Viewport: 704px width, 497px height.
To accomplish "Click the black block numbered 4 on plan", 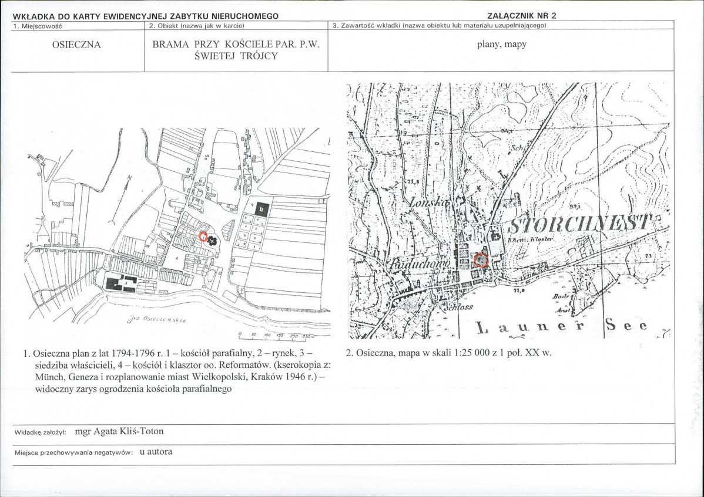I will [262, 209].
